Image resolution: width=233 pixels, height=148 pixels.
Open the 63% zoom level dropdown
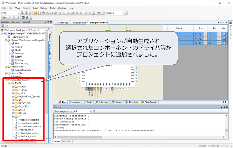click(19, 13)
